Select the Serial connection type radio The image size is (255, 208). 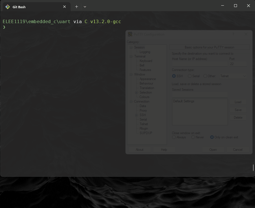[190, 76]
